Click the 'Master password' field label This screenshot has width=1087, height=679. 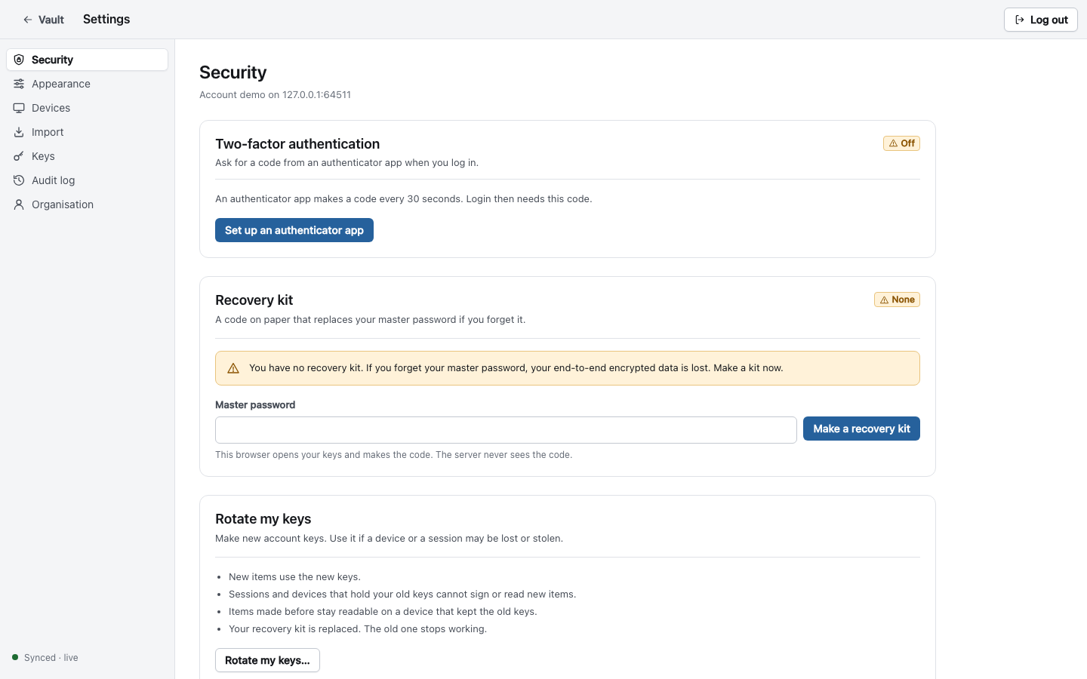point(255,405)
